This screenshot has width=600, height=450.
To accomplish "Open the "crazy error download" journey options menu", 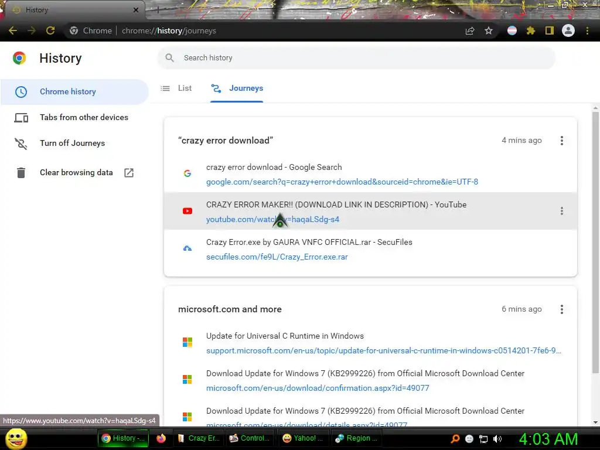I will point(562,141).
